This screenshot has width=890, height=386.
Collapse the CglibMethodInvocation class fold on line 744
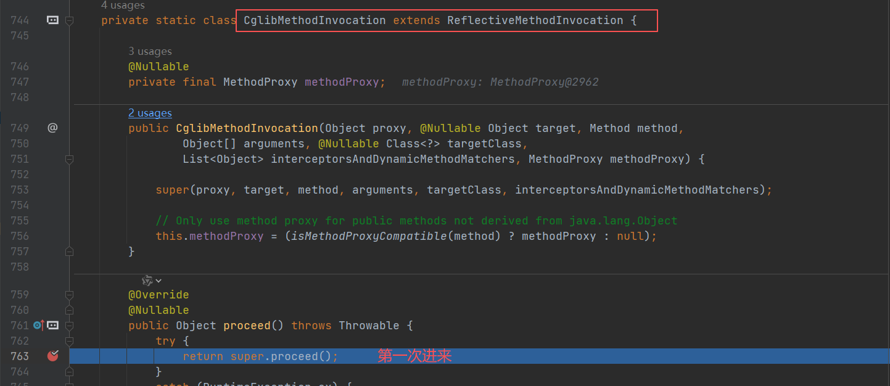pyautogui.click(x=69, y=20)
